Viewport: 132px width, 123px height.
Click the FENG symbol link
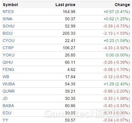tap(8, 69)
